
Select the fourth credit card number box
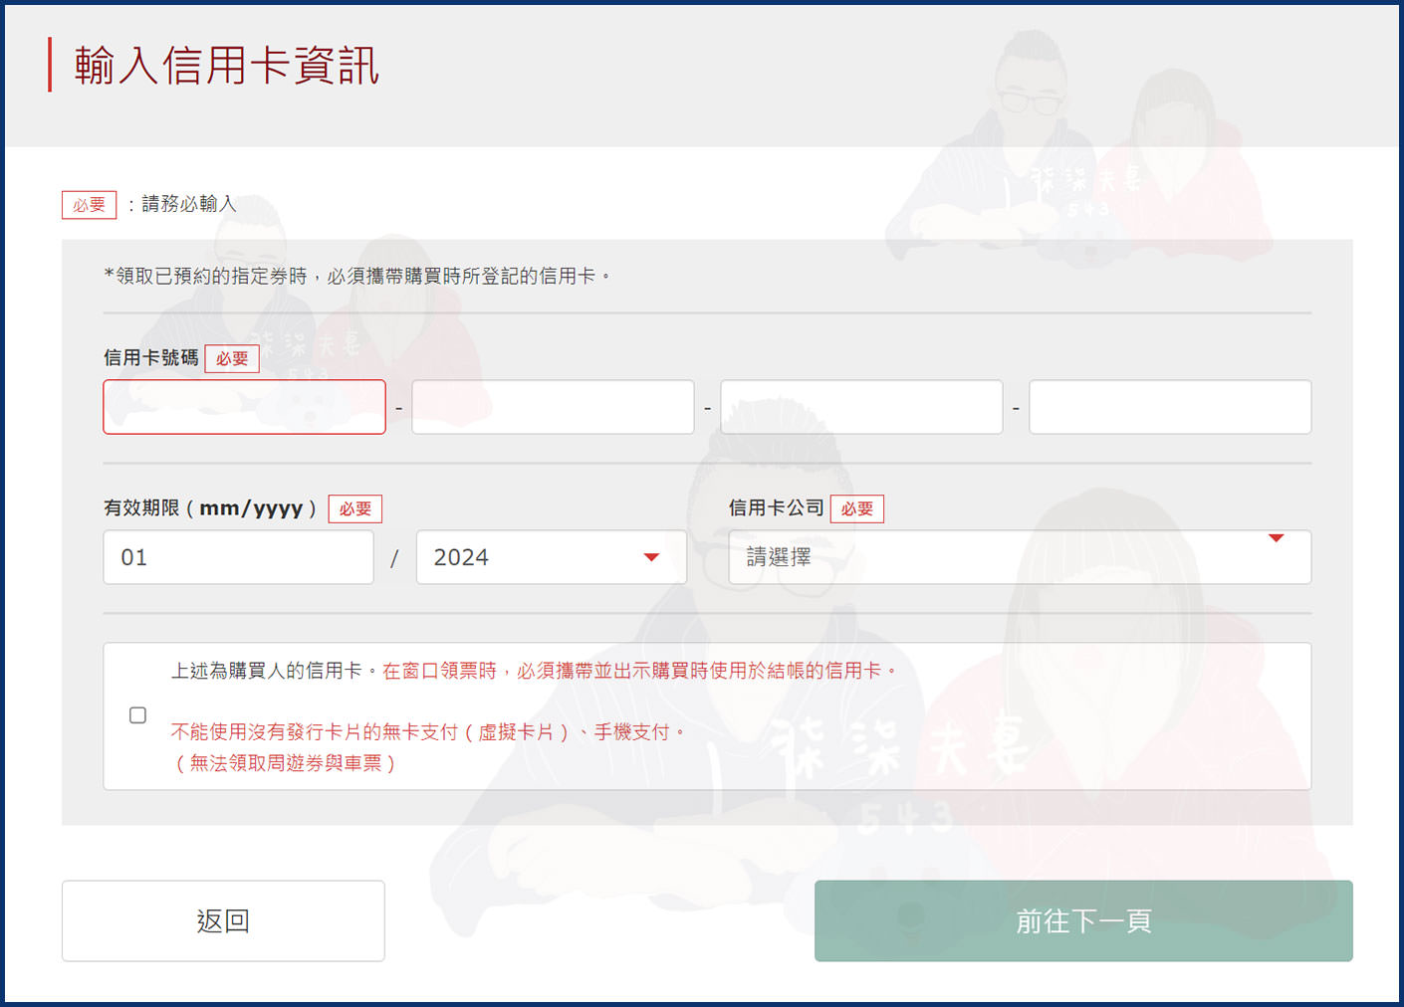pos(1170,407)
